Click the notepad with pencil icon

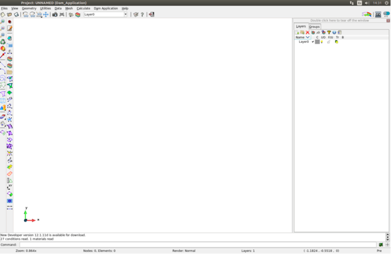10,29
